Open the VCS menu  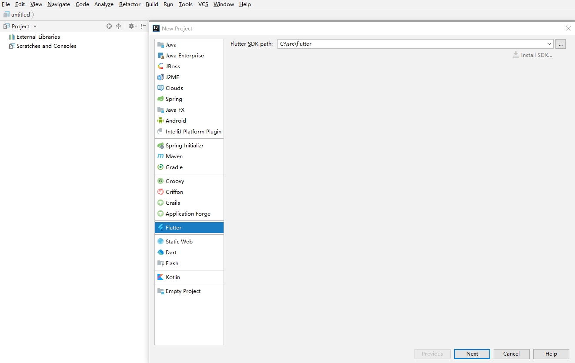(x=203, y=4)
